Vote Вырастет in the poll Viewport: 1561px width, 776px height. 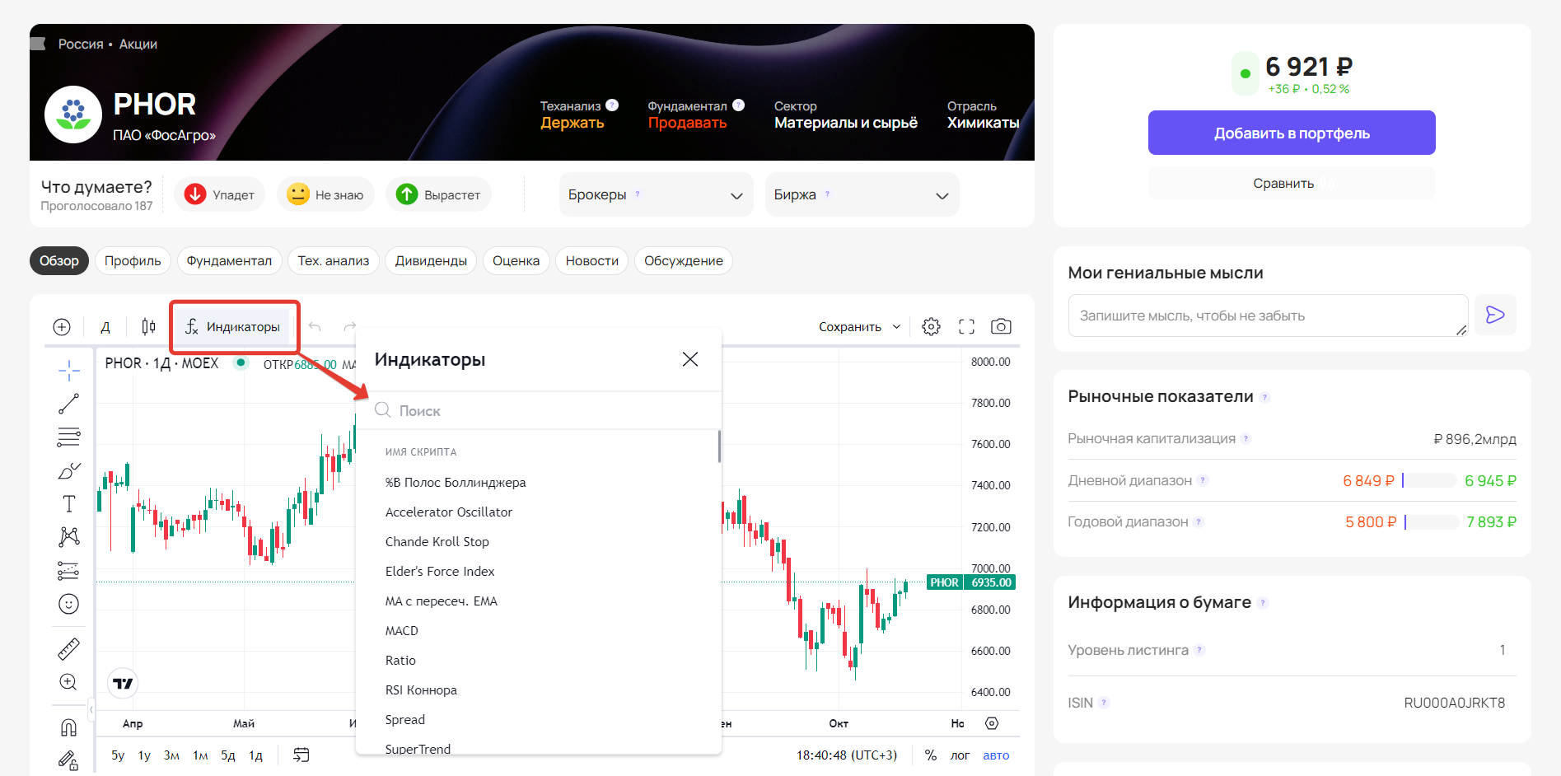(439, 195)
